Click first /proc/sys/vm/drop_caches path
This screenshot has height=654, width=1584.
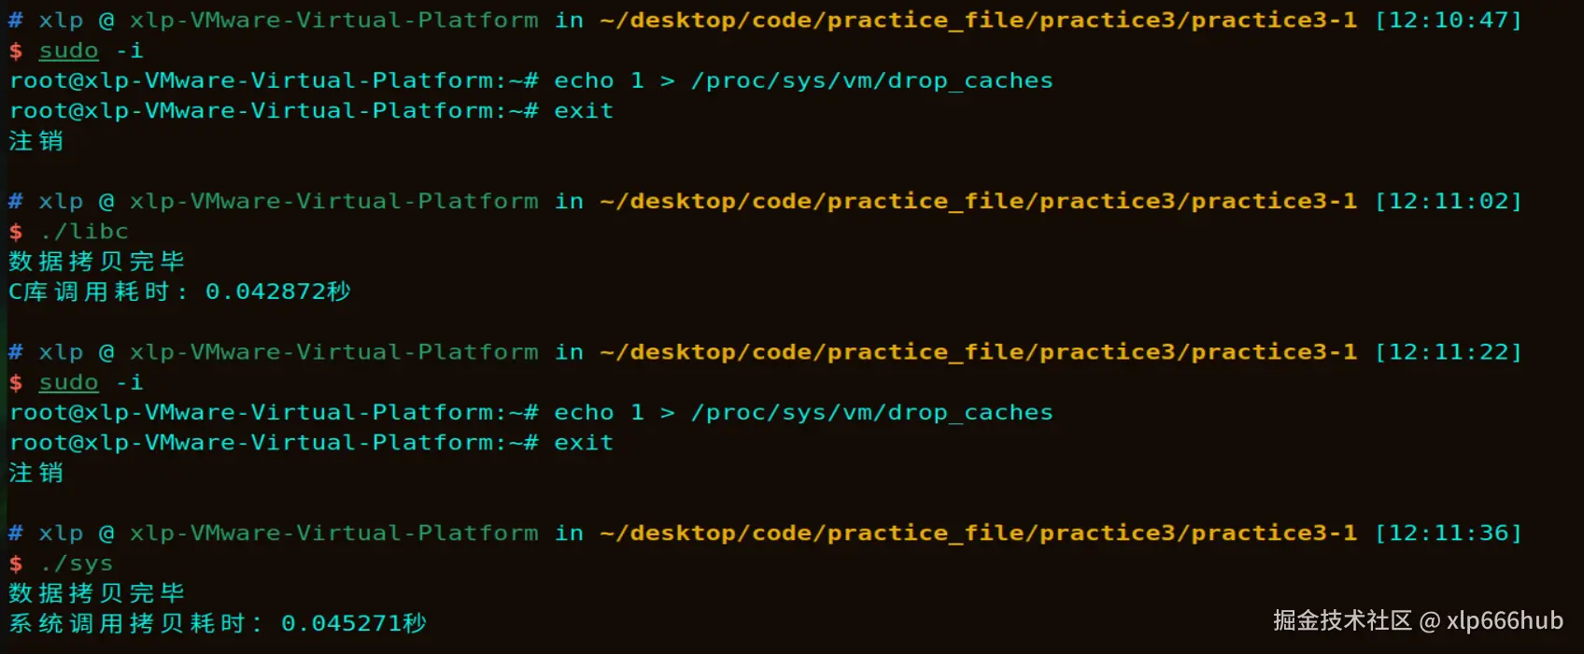click(871, 80)
